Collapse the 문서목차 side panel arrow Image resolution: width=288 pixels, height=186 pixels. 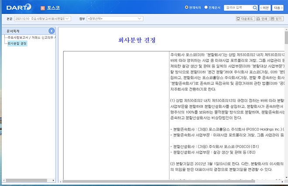(51, 31)
